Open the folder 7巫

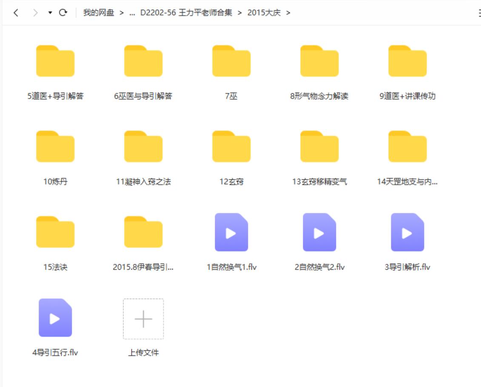[x=231, y=61]
